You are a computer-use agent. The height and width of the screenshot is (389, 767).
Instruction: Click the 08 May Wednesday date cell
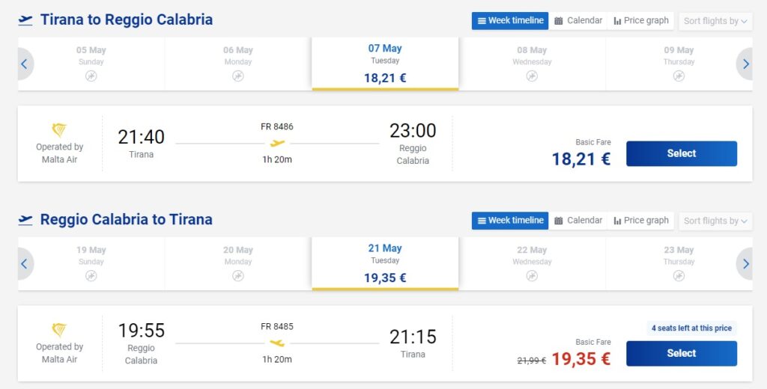coord(532,64)
